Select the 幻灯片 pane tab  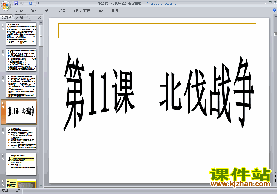7,17
